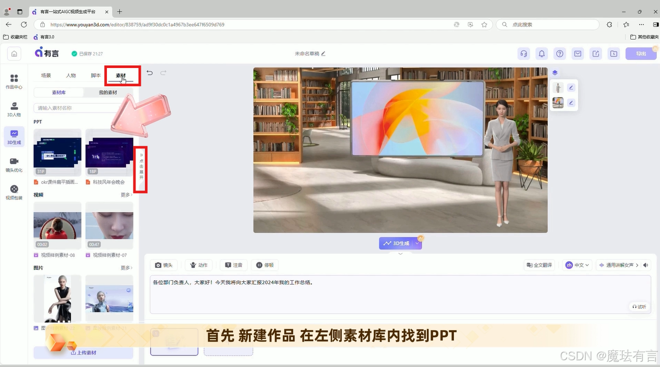This screenshot has height=367, width=660.
Task: Expand more videos with 更多 beside 视频
Action: 127,195
